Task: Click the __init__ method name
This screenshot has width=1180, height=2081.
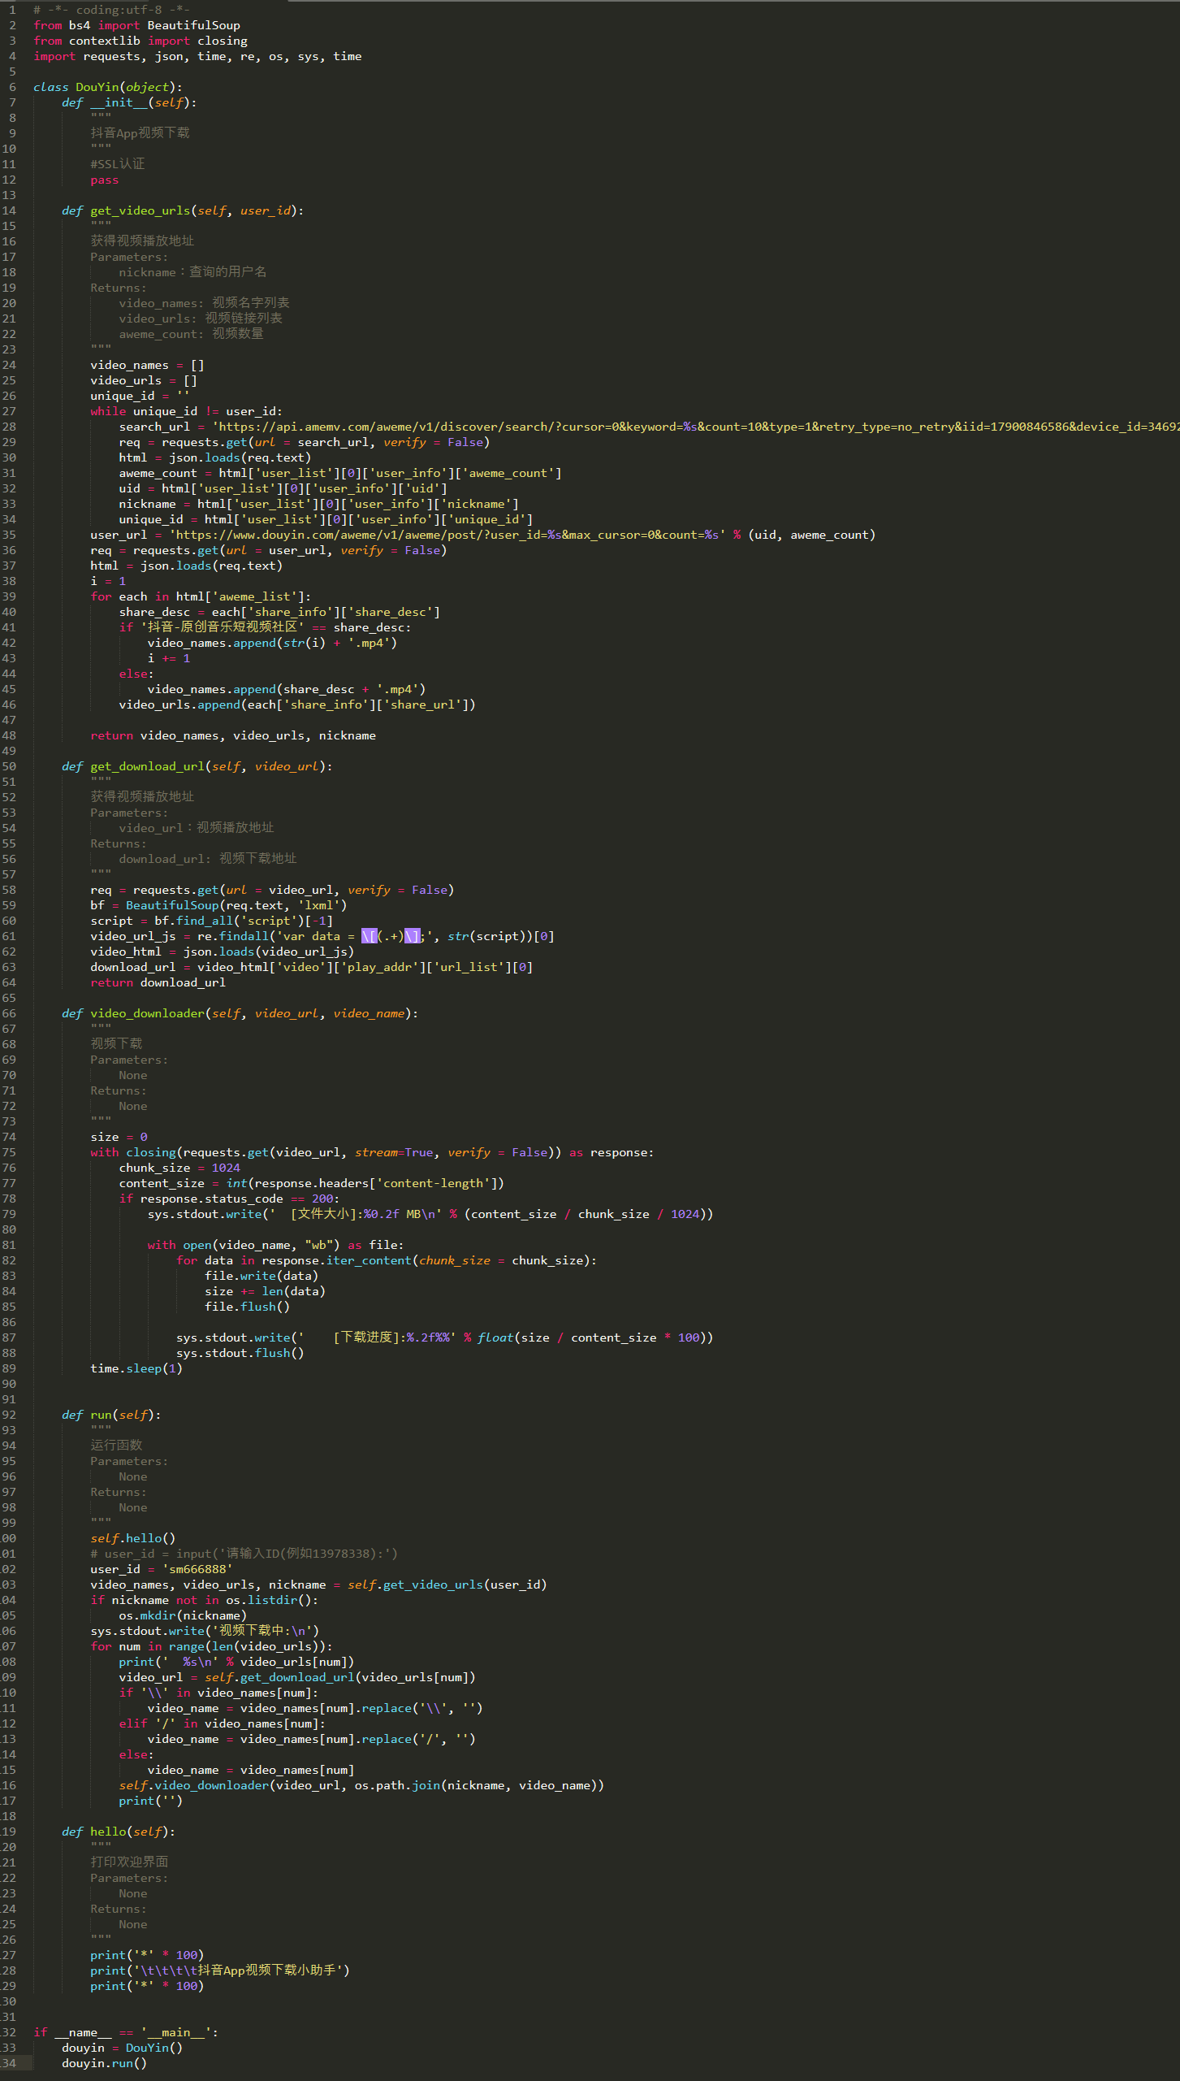Action: [x=119, y=102]
